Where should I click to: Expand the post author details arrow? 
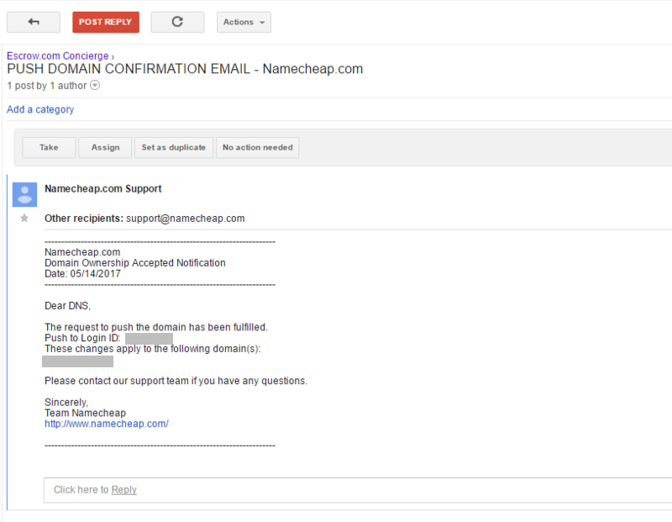coord(95,86)
